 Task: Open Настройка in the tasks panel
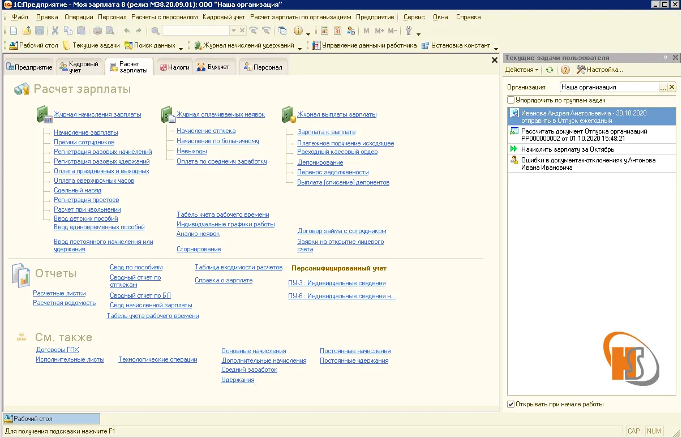[x=599, y=70]
